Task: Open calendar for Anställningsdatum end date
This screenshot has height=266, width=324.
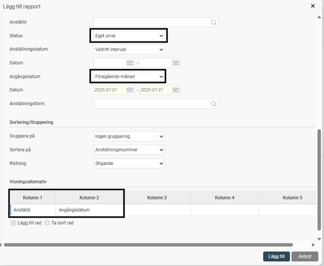Action: [x=176, y=63]
